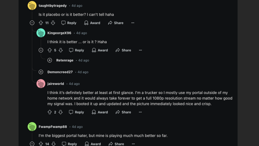The height and width of the screenshot is (146, 259).
Task: Downvote jaireworld's comment
Action: pyautogui.click(x=60, y=112)
